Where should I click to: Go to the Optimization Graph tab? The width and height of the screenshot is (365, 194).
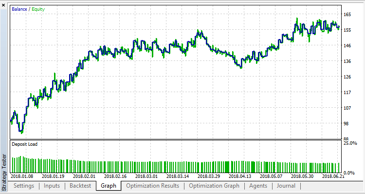pyautogui.click(x=214, y=186)
